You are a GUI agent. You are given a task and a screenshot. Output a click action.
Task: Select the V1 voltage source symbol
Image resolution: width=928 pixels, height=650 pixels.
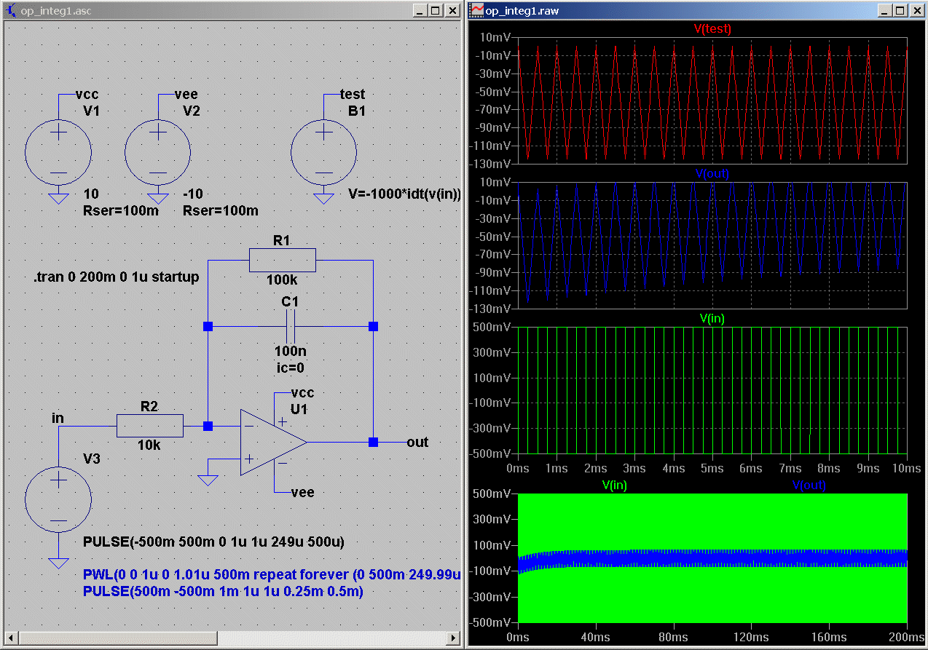[x=58, y=154]
